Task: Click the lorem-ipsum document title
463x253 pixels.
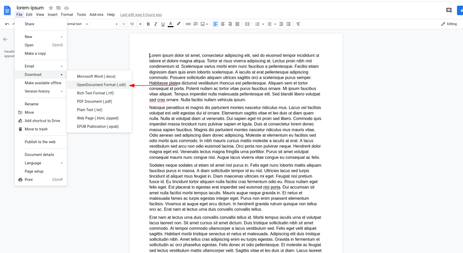Action: tap(30, 8)
